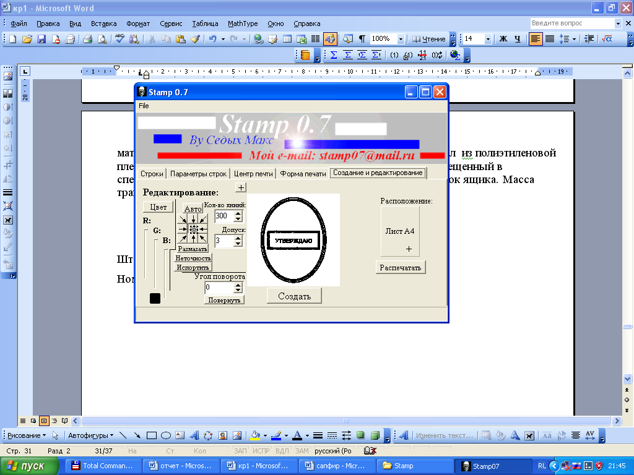Screen dimensions: 634x475
Task: Click the Испортить button
Action: tap(193, 267)
